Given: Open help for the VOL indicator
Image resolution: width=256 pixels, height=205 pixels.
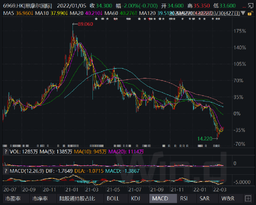Looking at the screenshot, I should (x=6, y=152).
